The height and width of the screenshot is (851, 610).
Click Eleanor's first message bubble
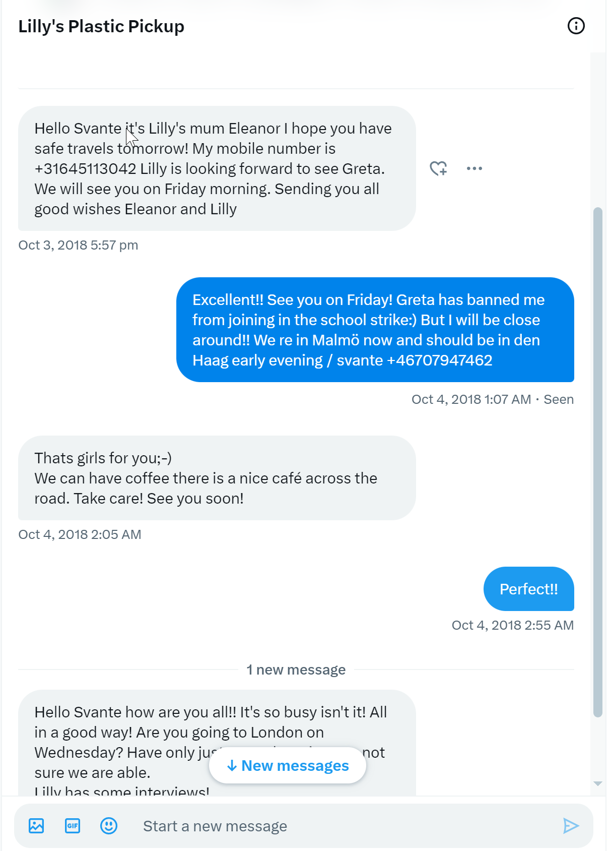pos(217,168)
